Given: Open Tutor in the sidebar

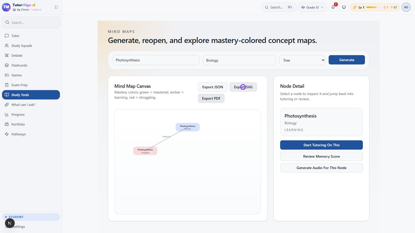Looking at the screenshot, I should tap(31, 36).
